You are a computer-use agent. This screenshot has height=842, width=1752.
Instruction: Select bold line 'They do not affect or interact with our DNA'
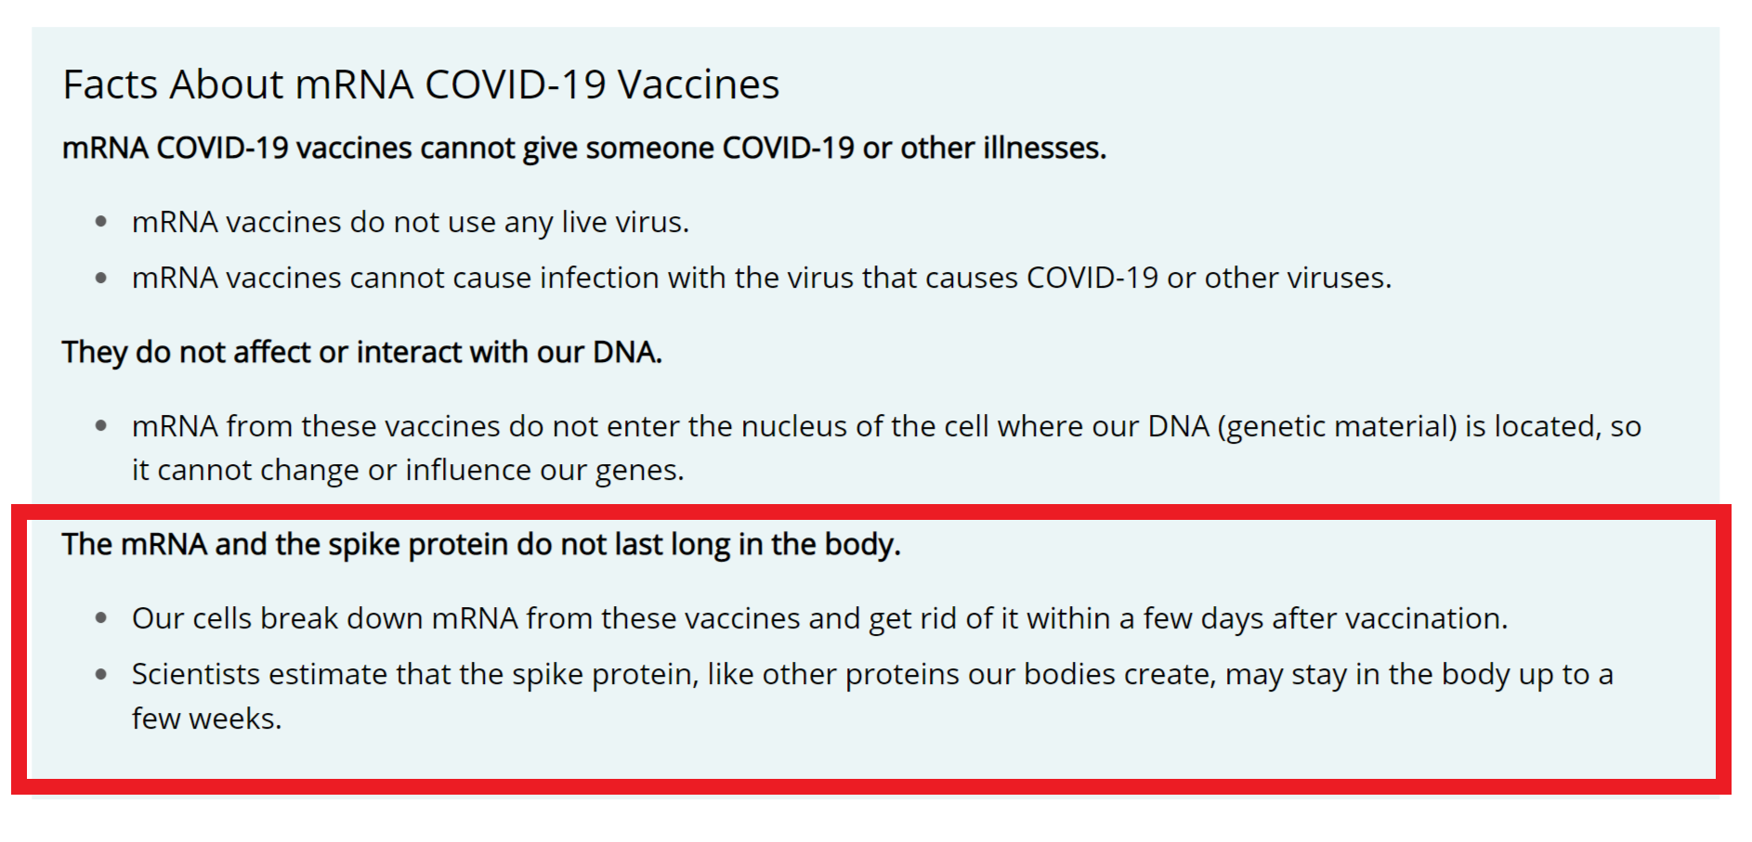[362, 353]
